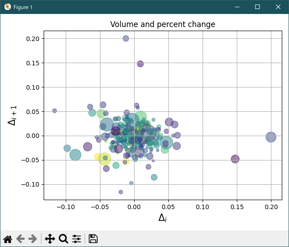Click the x-axis label Δi

click(163, 218)
